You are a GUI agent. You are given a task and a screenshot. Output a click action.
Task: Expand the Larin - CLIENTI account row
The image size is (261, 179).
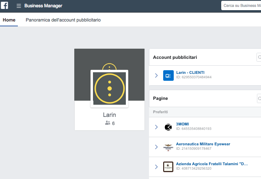tap(157, 75)
